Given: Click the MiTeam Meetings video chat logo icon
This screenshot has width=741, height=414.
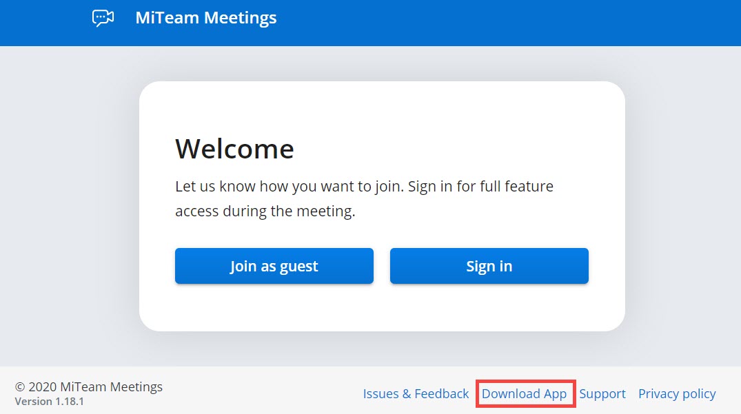Looking at the screenshot, I should coord(103,18).
